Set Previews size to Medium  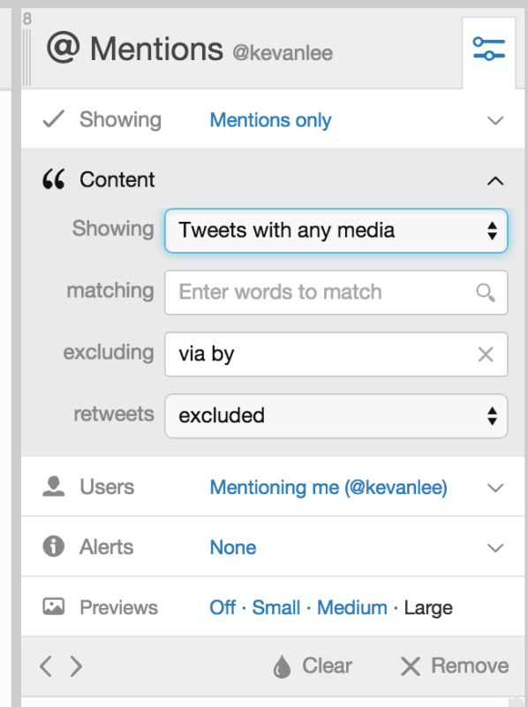pyautogui.click(x=351, y=607)
